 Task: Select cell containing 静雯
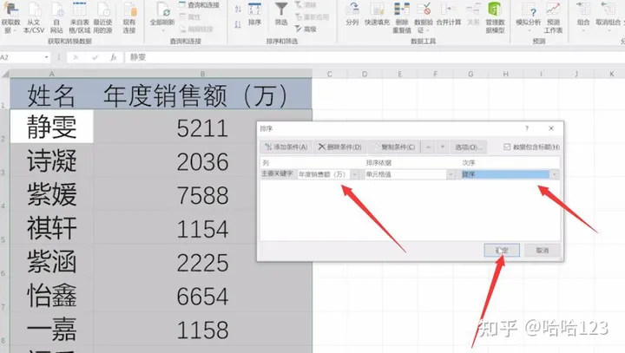tap(51, 127)
